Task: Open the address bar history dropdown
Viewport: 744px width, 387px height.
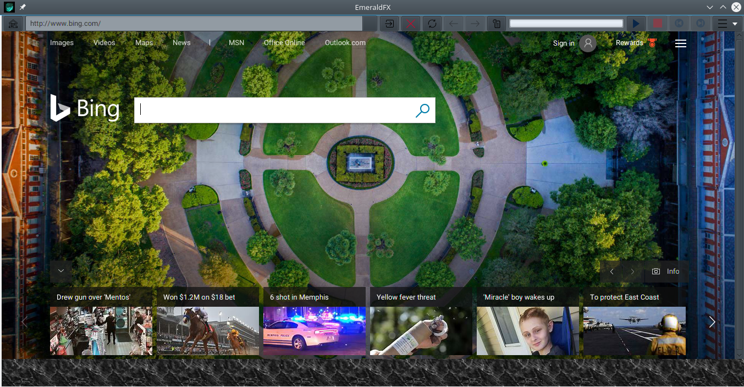Action: (370, 24)
